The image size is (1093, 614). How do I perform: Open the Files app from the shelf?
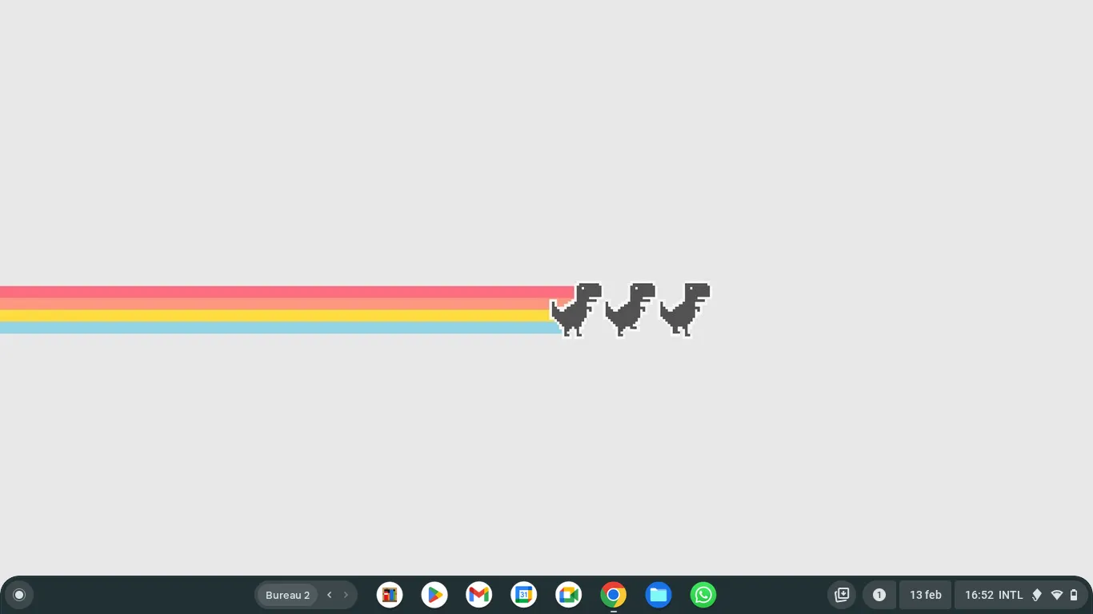[659, 595]
